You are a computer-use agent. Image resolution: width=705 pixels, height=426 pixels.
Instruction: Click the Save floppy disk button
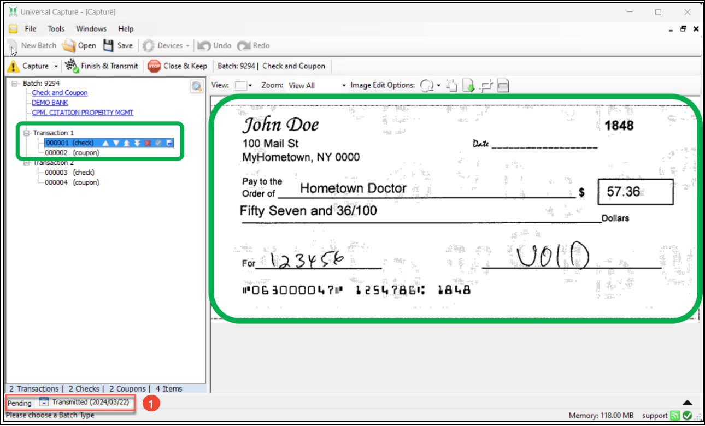coord(118,46)
